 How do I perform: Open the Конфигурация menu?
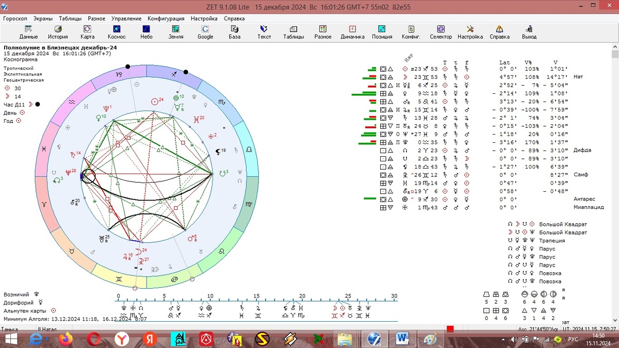[167, 18]
